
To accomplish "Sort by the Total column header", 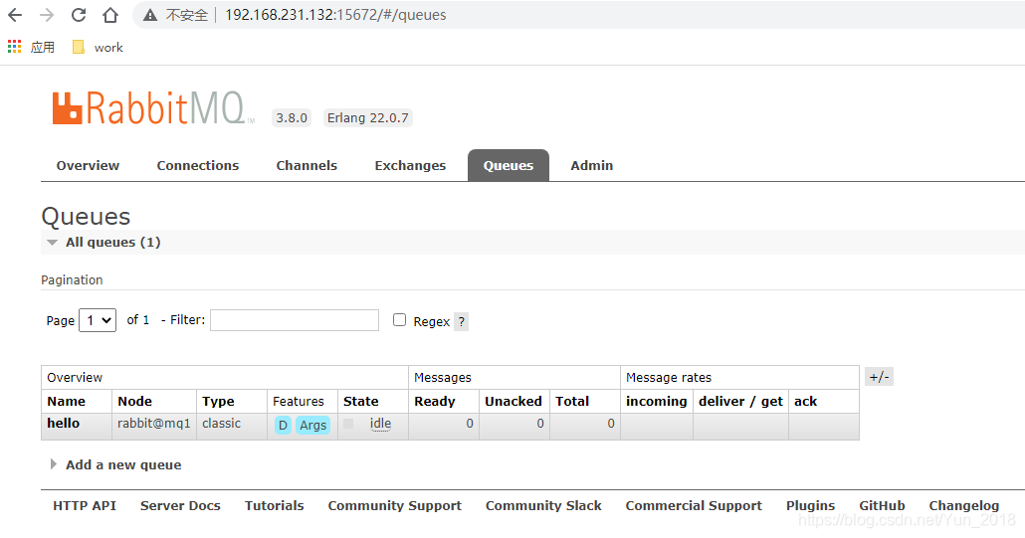I will pyautogui.click(x=572, y=402).
